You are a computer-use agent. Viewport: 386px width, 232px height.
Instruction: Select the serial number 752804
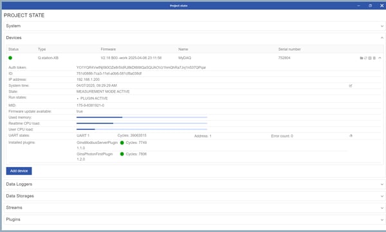[x=284, y=58]
